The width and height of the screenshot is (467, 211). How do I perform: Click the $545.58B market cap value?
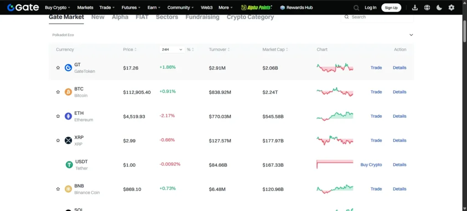(273, 116)
